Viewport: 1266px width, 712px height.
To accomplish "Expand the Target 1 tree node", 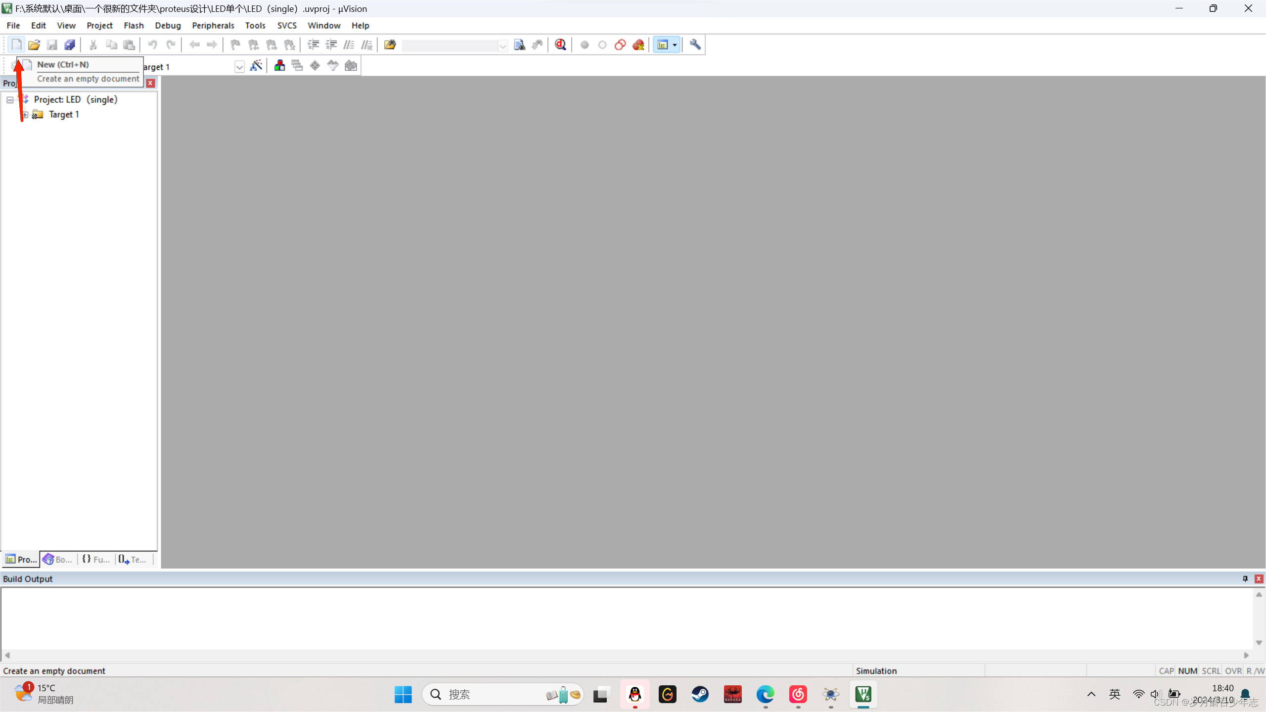I will [25, 115].
